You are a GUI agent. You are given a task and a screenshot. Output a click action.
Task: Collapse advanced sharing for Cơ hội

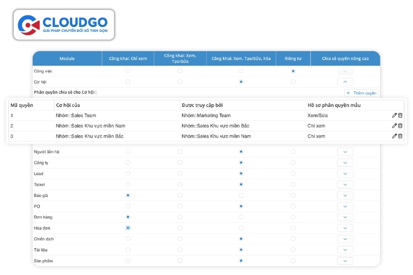click(345, 81)
